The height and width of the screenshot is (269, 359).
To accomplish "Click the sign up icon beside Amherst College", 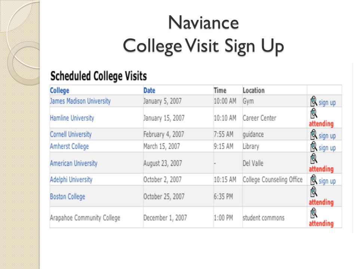I will (314, 146).
